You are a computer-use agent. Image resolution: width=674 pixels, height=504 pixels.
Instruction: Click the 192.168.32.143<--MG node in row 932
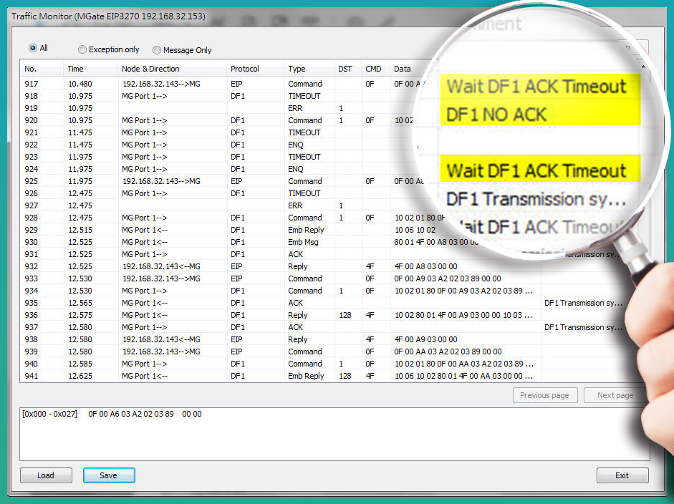[x=161, y=266]
